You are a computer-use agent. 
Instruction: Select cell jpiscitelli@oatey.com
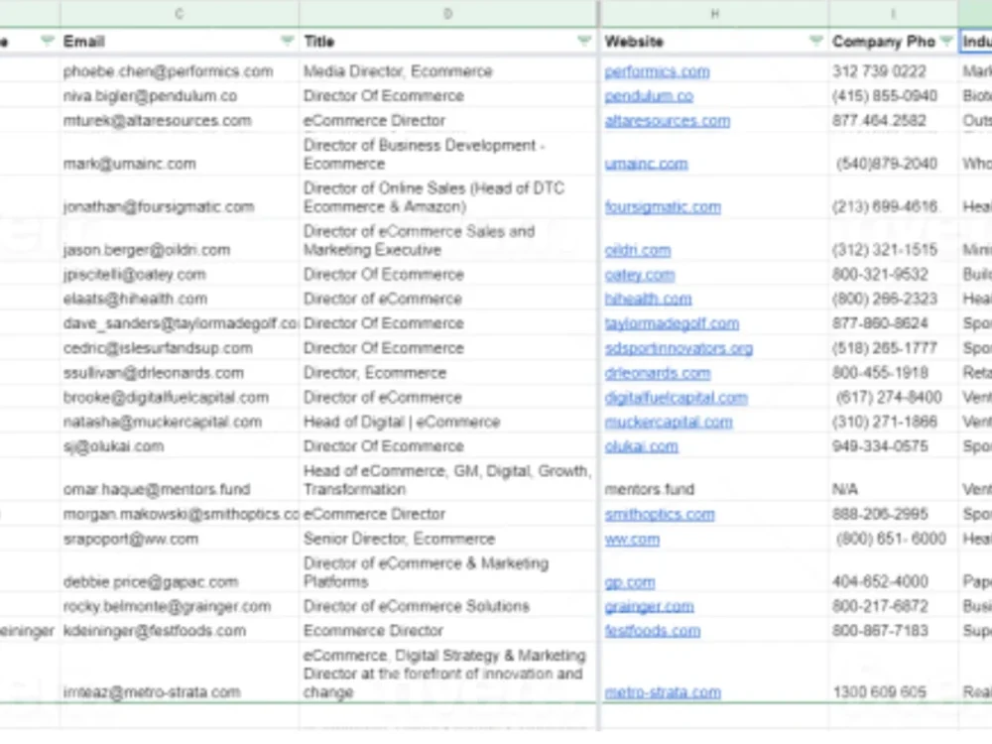180,275
